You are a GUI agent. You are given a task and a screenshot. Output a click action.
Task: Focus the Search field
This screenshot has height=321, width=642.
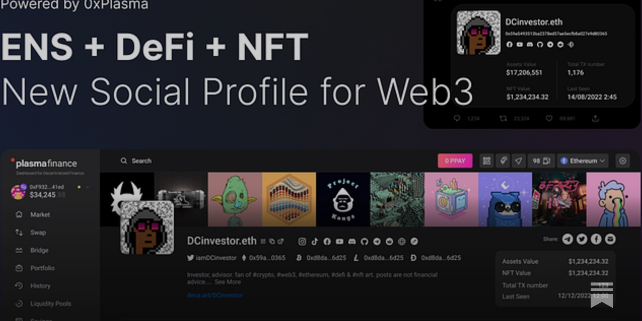[136, 161]
